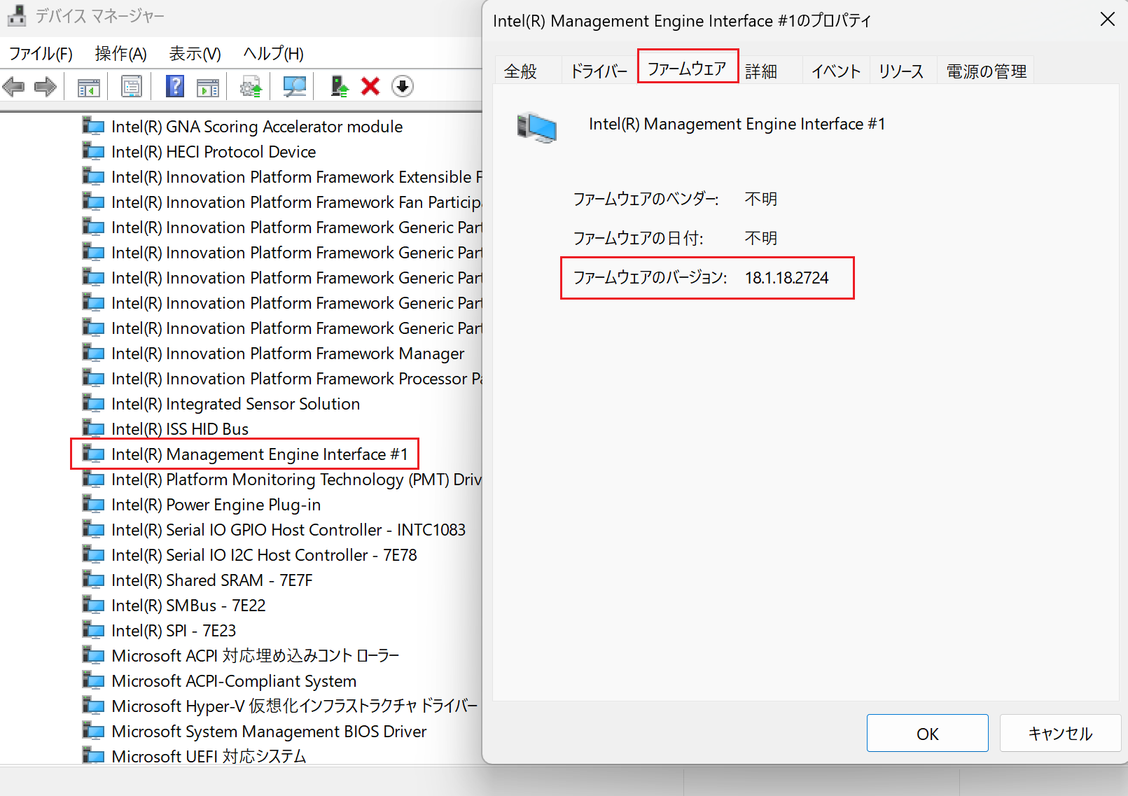Screen dimensions: 1128x796
Task: Click the Forward arrow in the toolbar
Action: (46, 87)
